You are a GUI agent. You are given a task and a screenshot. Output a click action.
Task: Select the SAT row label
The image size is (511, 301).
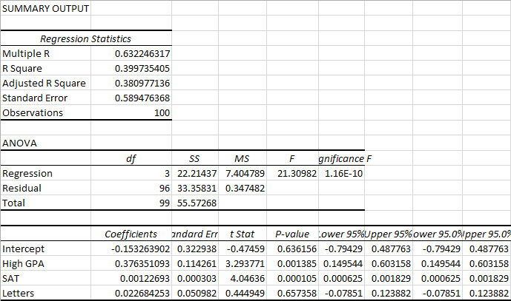46,278
